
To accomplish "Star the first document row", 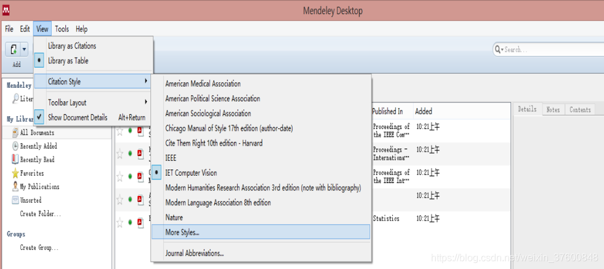I will coord(120,131).
